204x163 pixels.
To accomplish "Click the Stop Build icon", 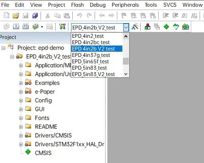I will [50, 27].
